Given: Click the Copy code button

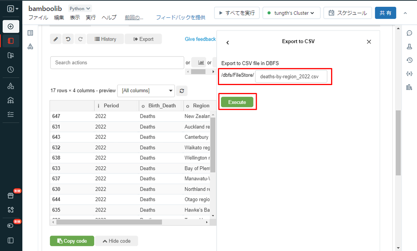Looking at the screenshot, I should (x=72, y=241).
